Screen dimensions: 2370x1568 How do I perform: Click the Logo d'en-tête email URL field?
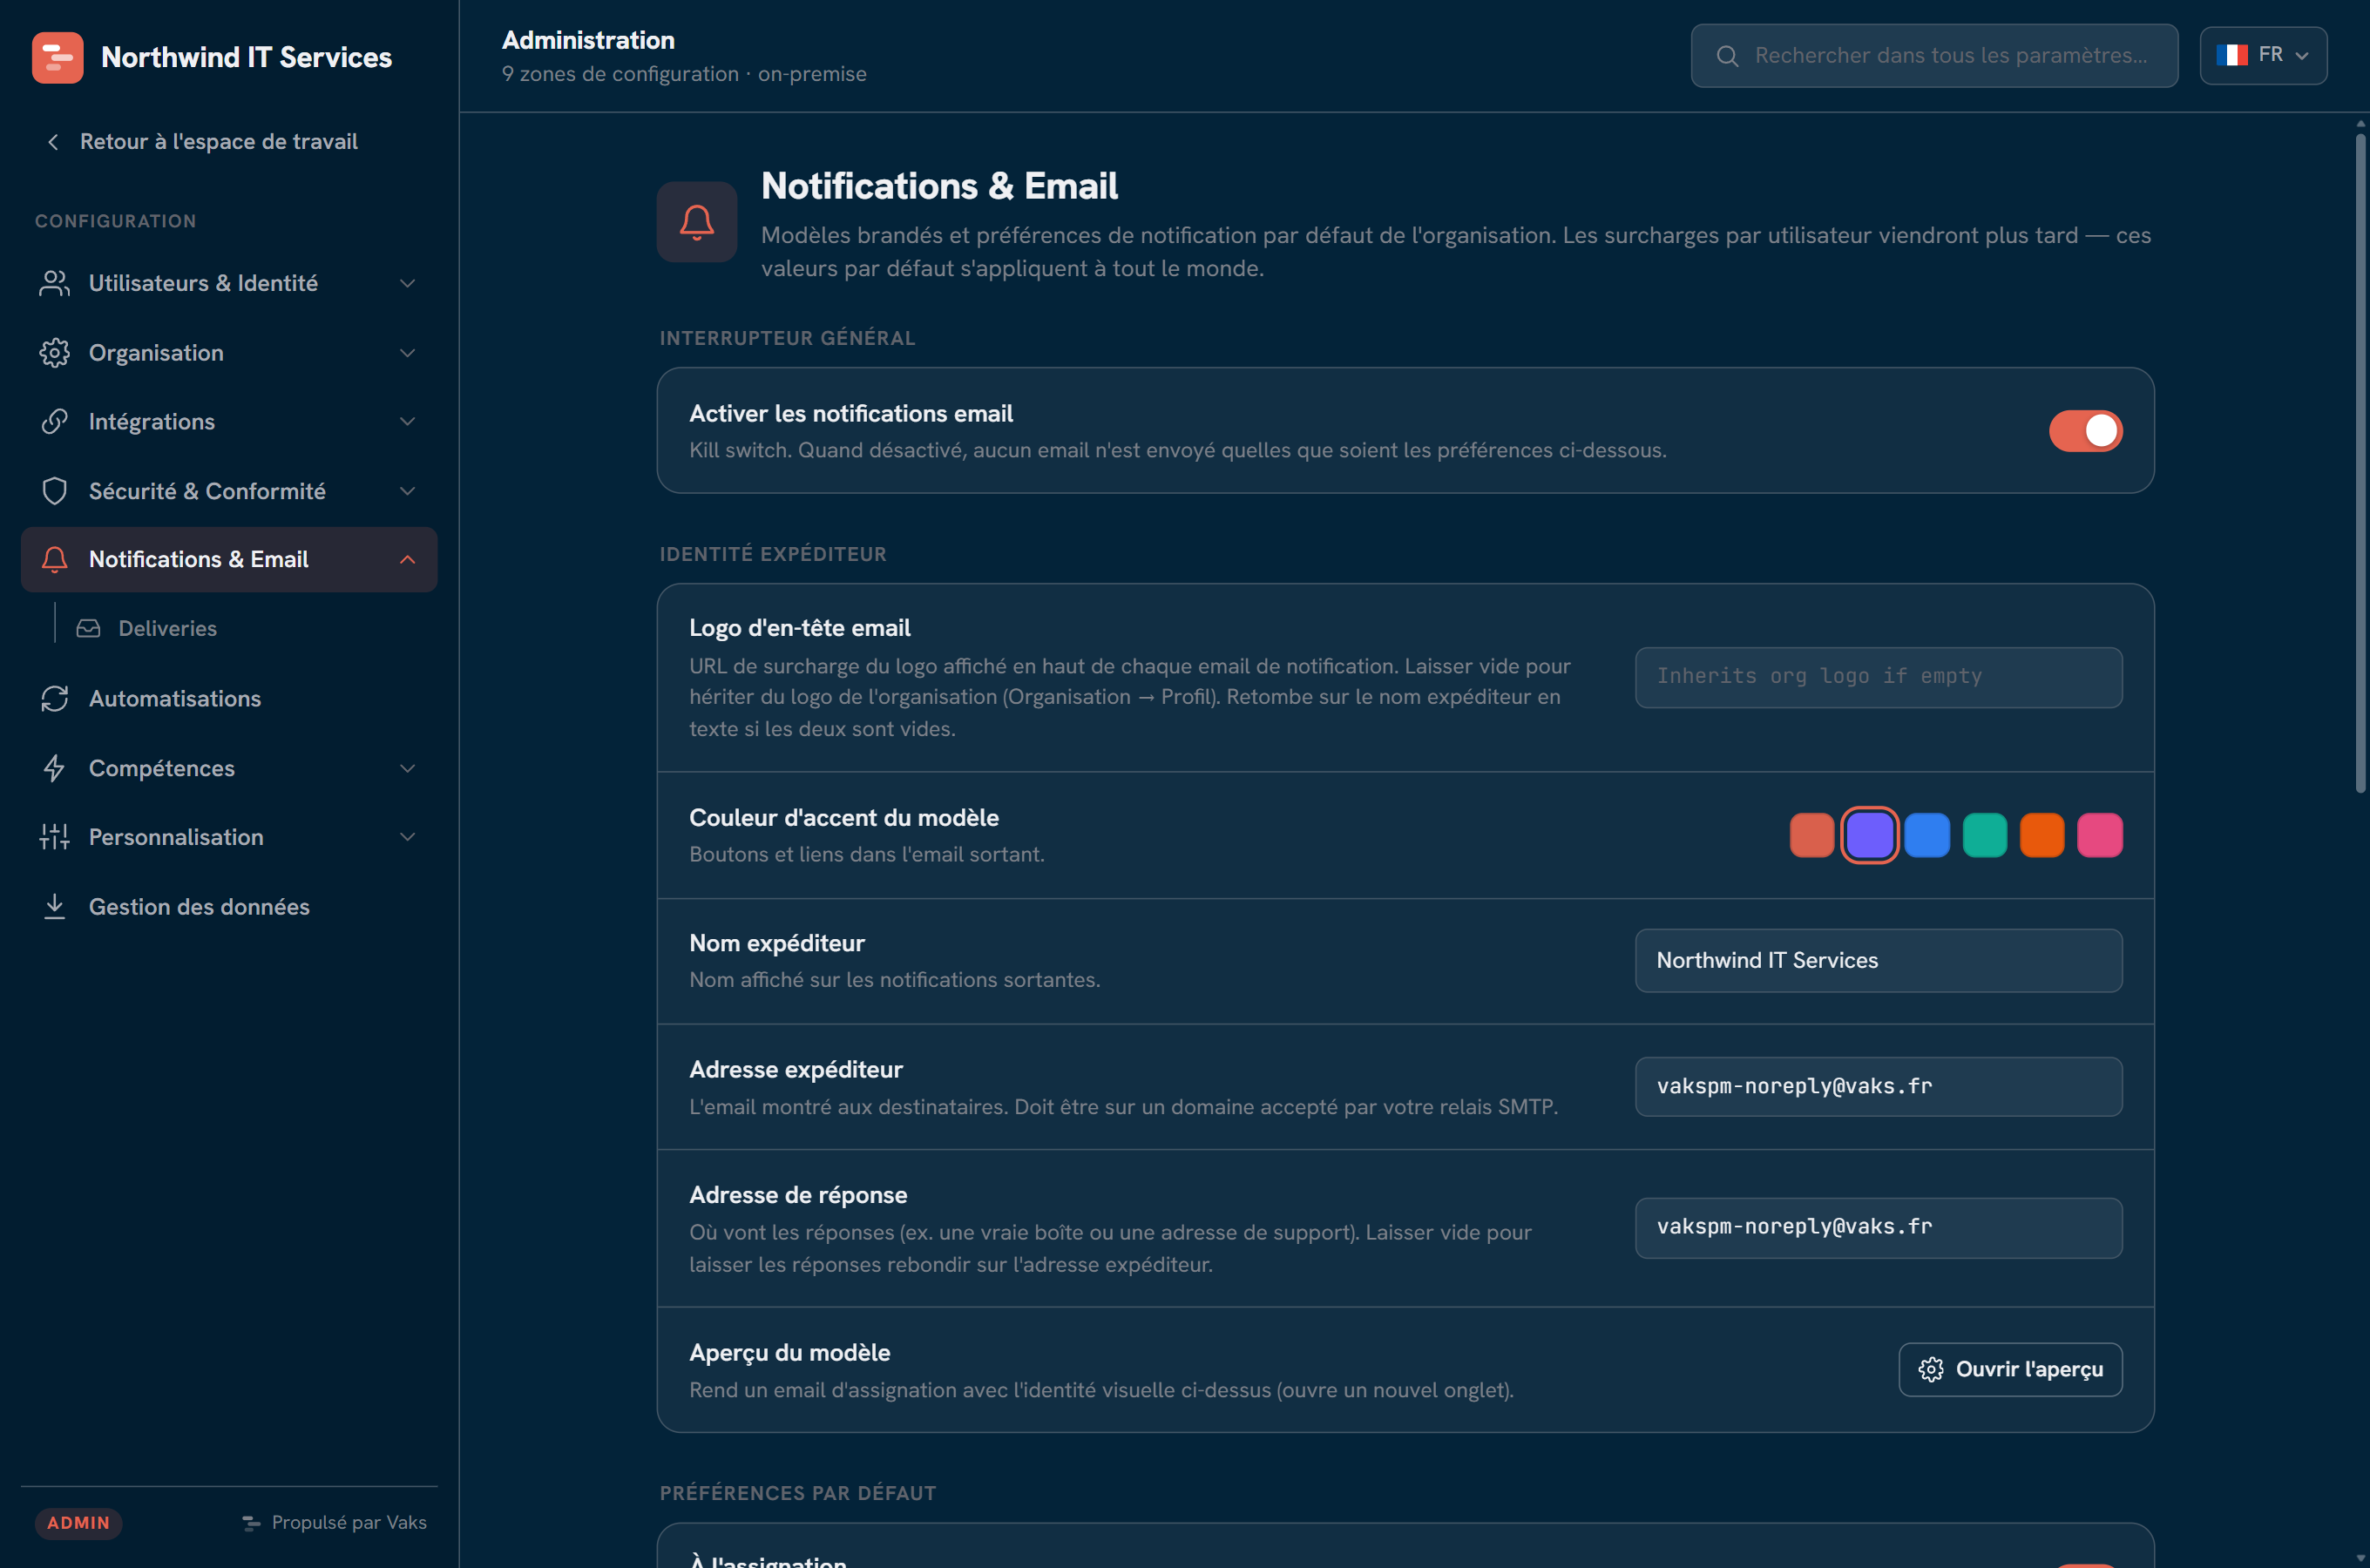tap(1878, 677)
